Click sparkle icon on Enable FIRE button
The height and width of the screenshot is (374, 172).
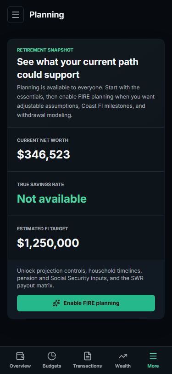point(56,303)
